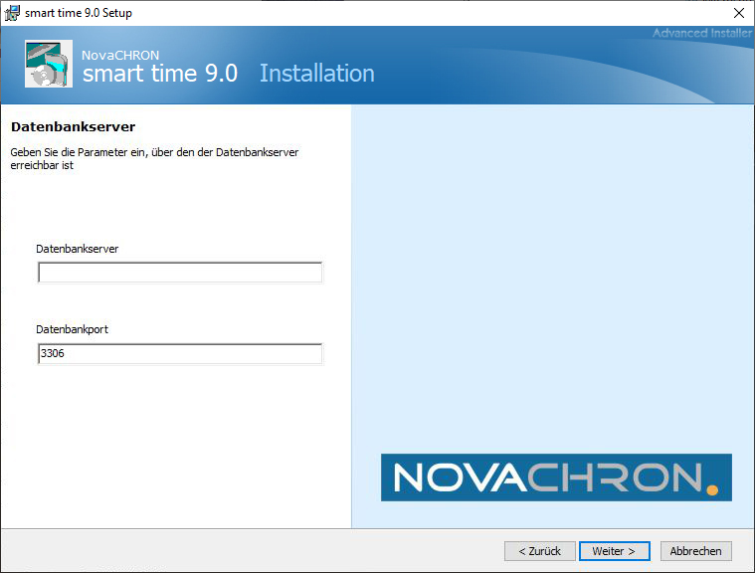The width and height of the screenshot is (755, 573).
Task: Proceed with the Weiter button
Action: pyautogui.click(x=614, y=551)
